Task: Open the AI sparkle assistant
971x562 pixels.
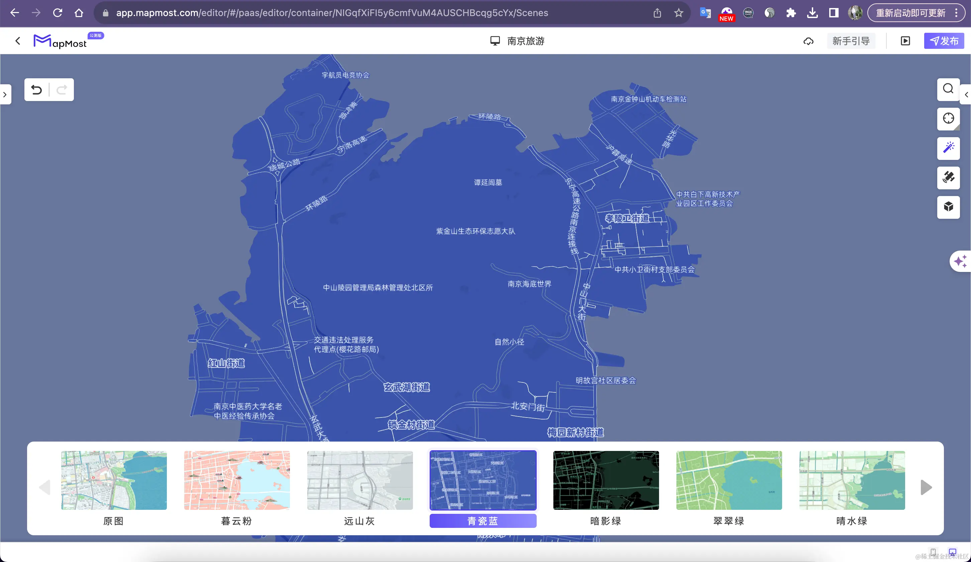Action: coord(960,261)
